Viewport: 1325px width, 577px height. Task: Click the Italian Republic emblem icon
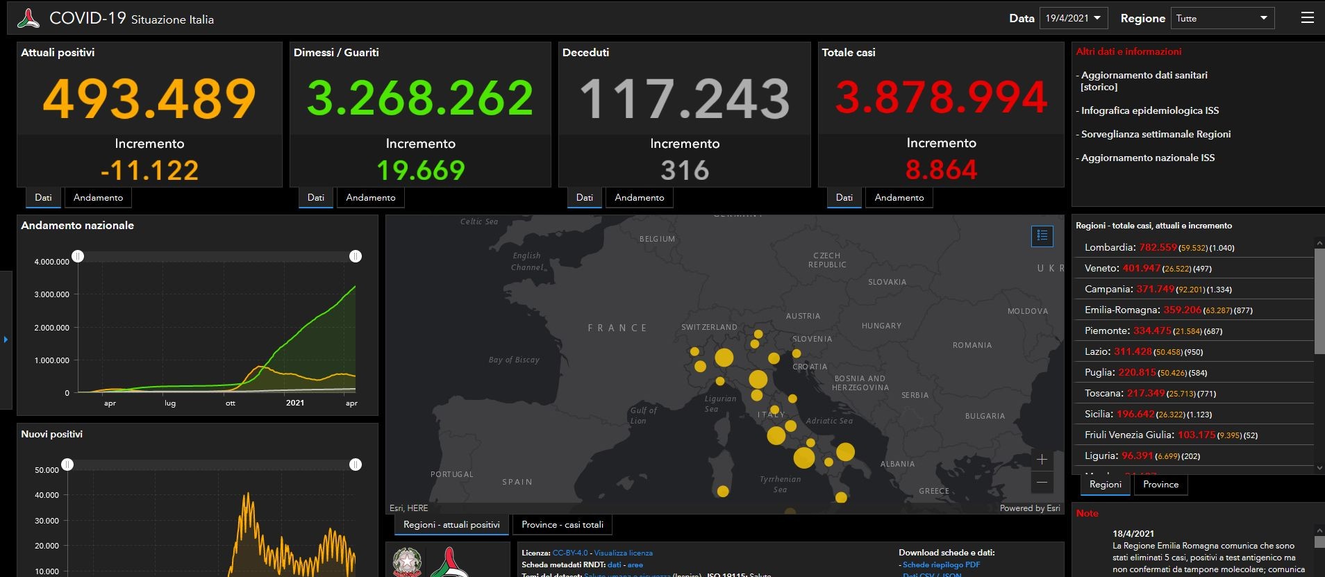(x=407, y=562)
